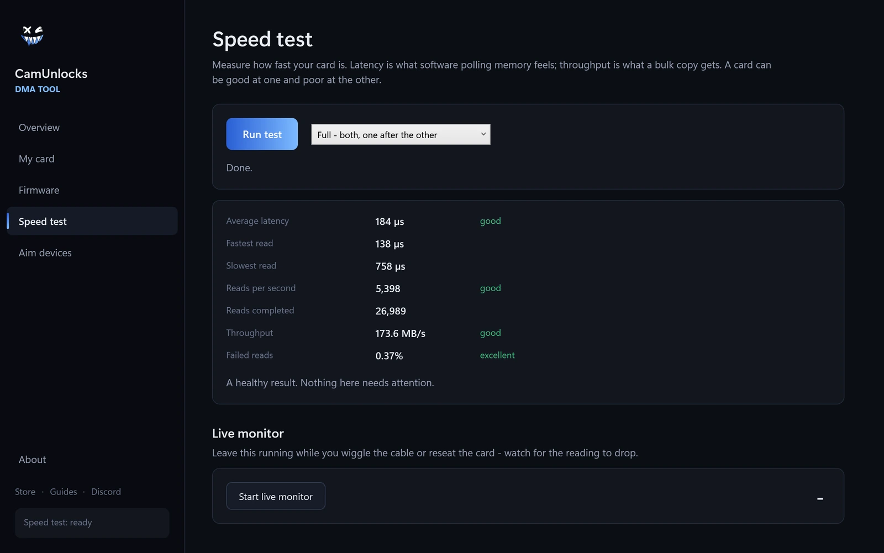
Task: Click the 'Speed test' page title
Action: point(262,39)
